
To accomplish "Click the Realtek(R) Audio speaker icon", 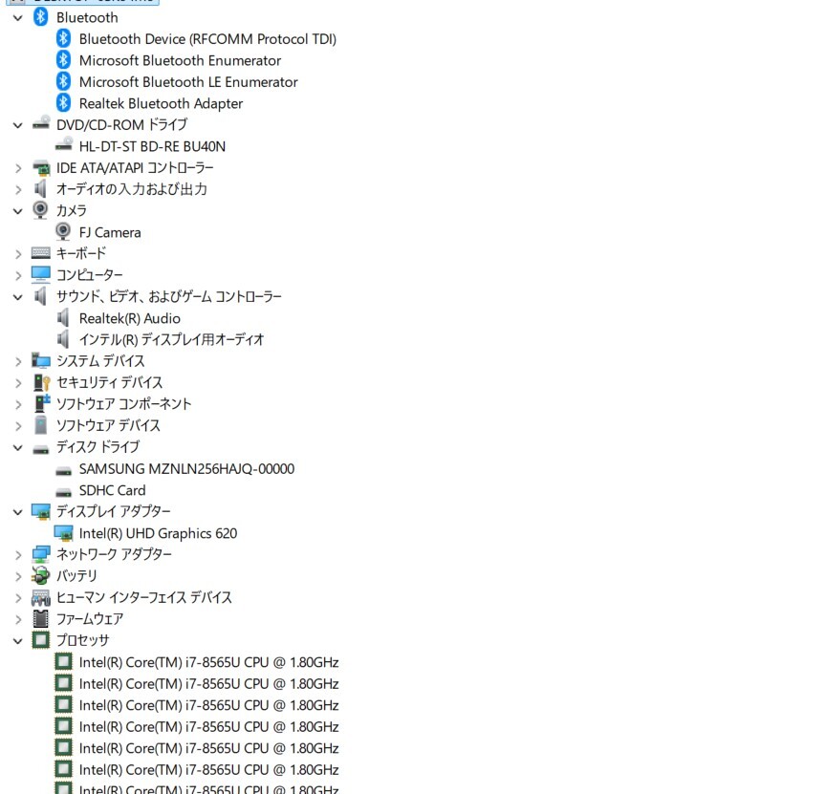I will [x=63, y=318].
